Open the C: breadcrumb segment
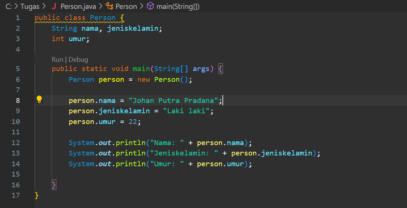Screen dimensions: 407x208 pos(9,7)
